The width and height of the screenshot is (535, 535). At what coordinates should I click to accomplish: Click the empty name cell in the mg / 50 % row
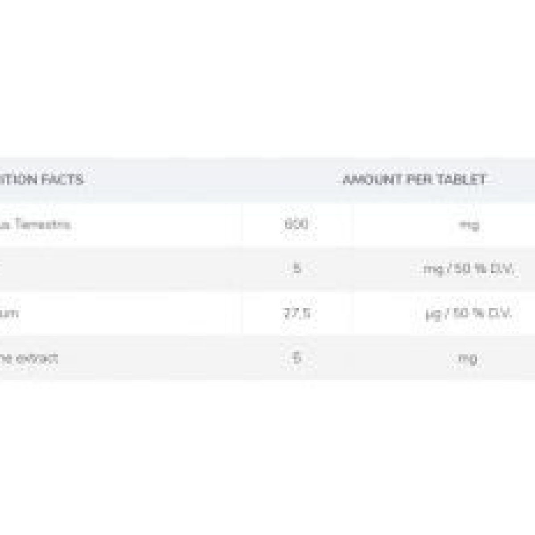120,269
